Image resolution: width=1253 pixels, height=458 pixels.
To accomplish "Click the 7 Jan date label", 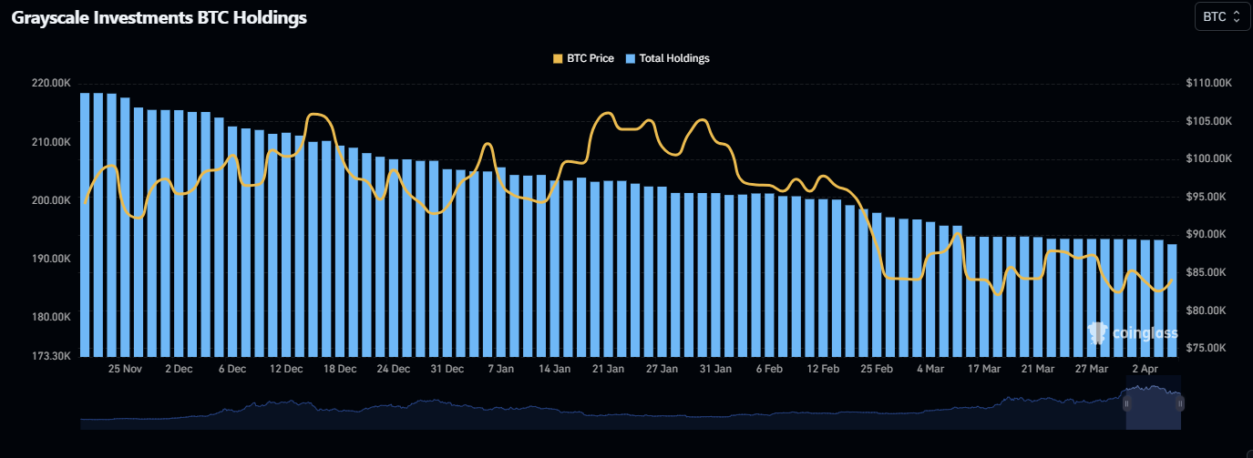I will click(501, 369).
